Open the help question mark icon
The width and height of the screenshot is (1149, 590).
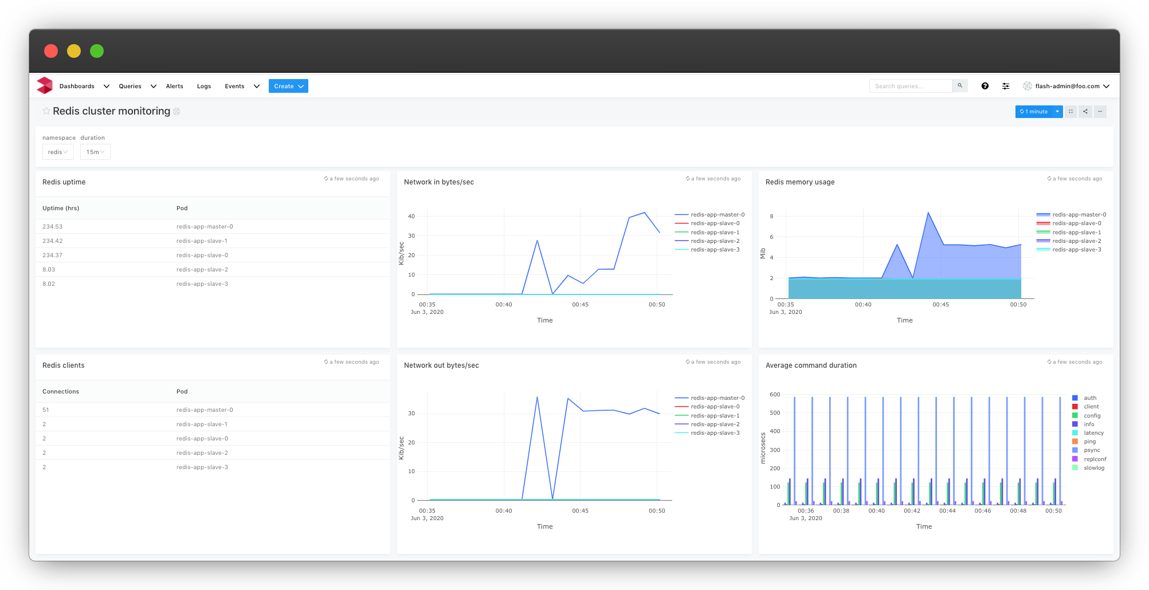tap(985, 86)
